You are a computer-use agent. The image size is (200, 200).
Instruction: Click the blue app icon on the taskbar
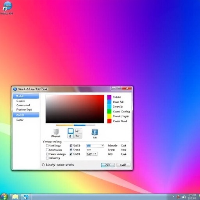(x=26, y=197)
